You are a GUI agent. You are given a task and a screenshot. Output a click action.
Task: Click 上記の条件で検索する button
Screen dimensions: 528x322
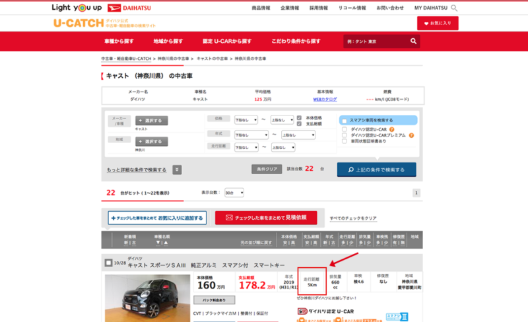point(376,170)
